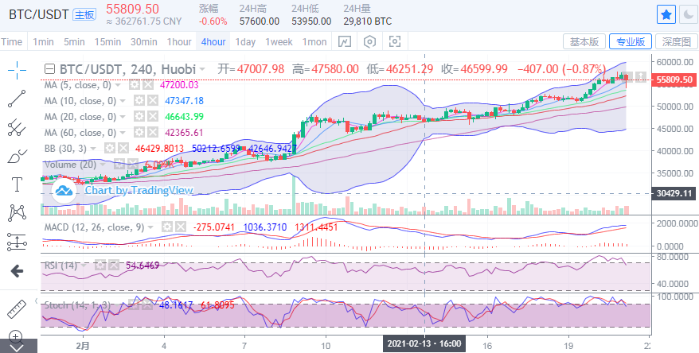Viewport: 699px width, 353px height.
Task: Open dropdown arrow for Volume (20)
Action: (103, 165)
